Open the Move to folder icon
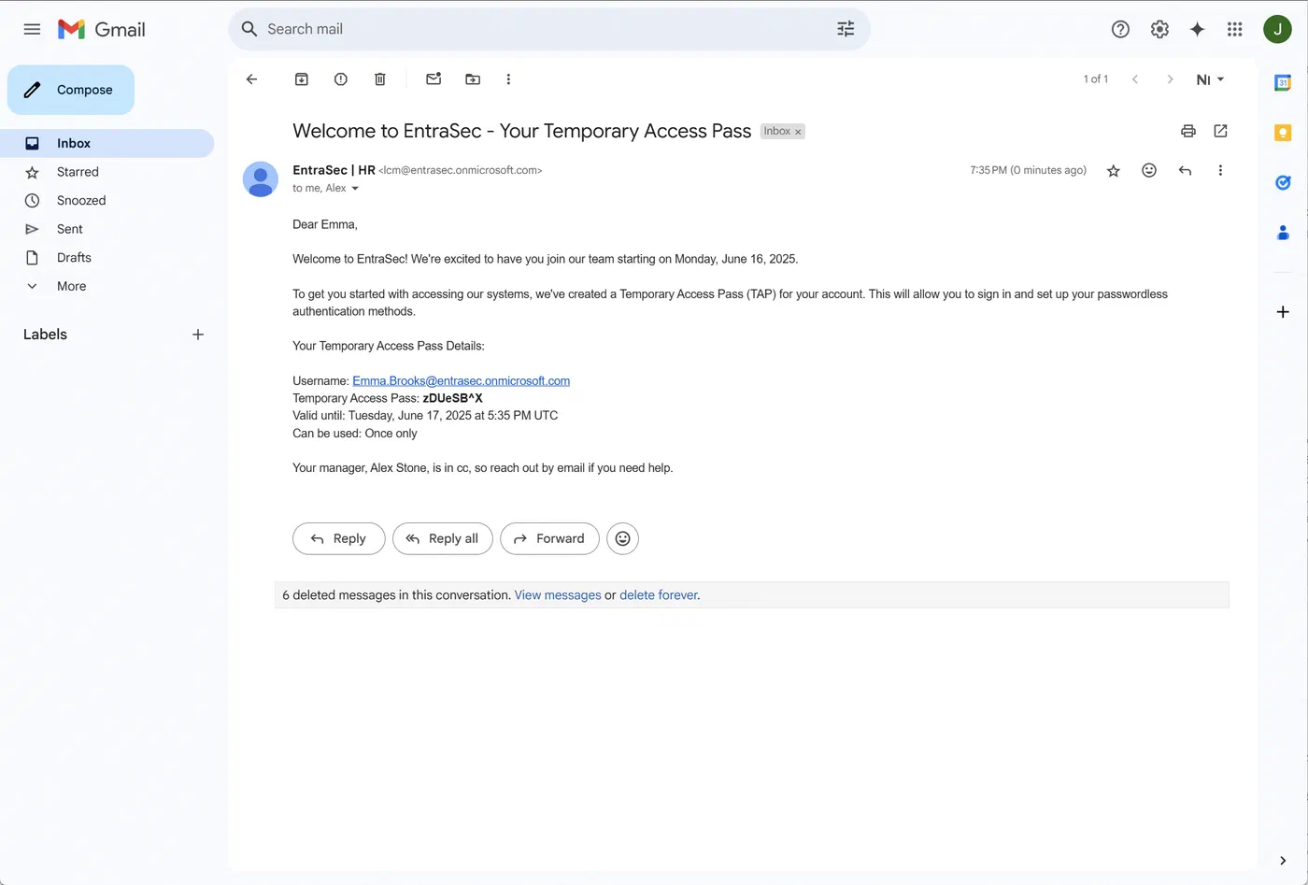 (473, 79)
